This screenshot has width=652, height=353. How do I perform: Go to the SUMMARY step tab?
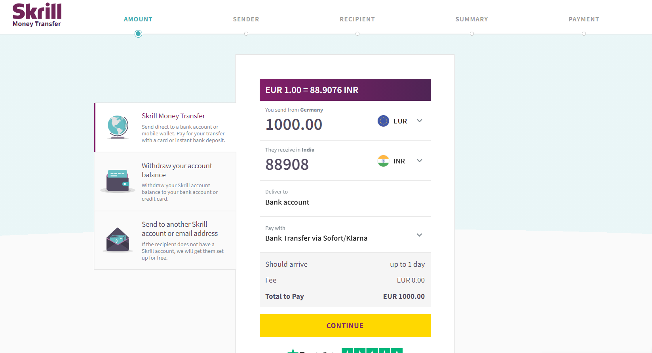pyautogui.click(x=471, y=19)
